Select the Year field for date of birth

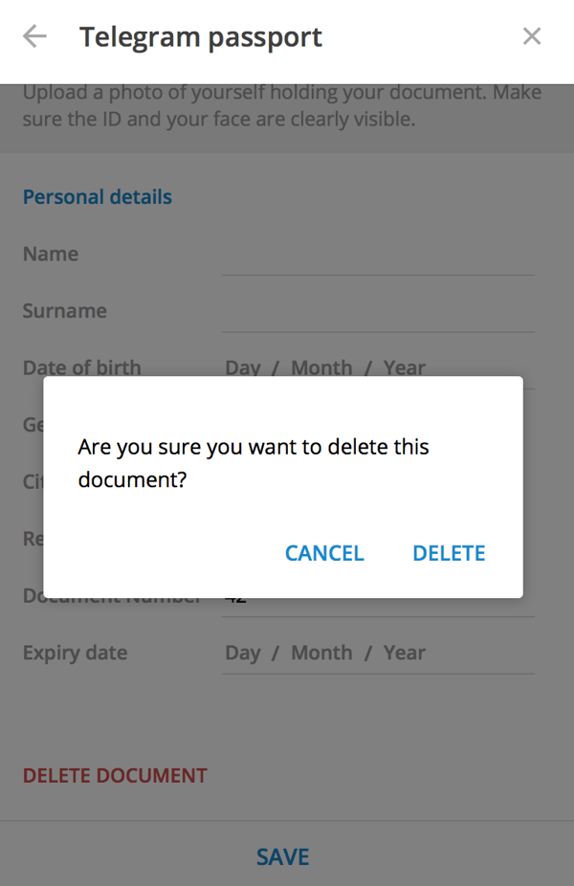[404, 367]
